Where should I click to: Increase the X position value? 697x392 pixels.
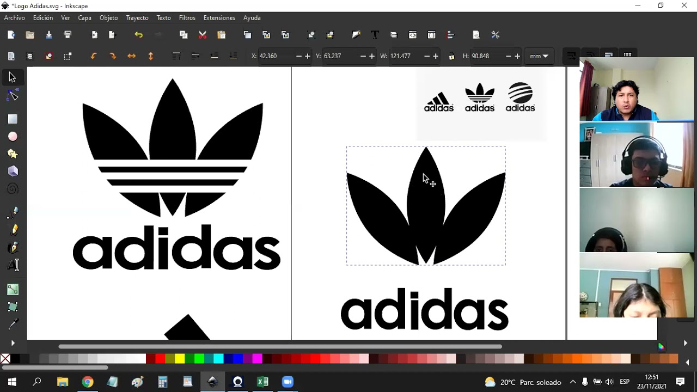308,56
